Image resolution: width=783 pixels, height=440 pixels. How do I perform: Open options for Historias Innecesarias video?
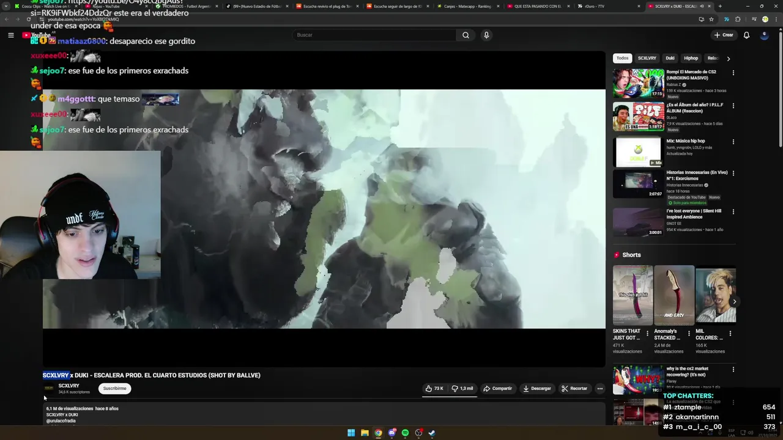733,174
